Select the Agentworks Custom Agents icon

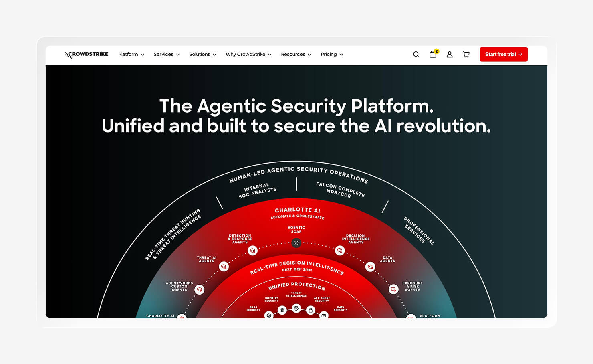pos(199,289)
